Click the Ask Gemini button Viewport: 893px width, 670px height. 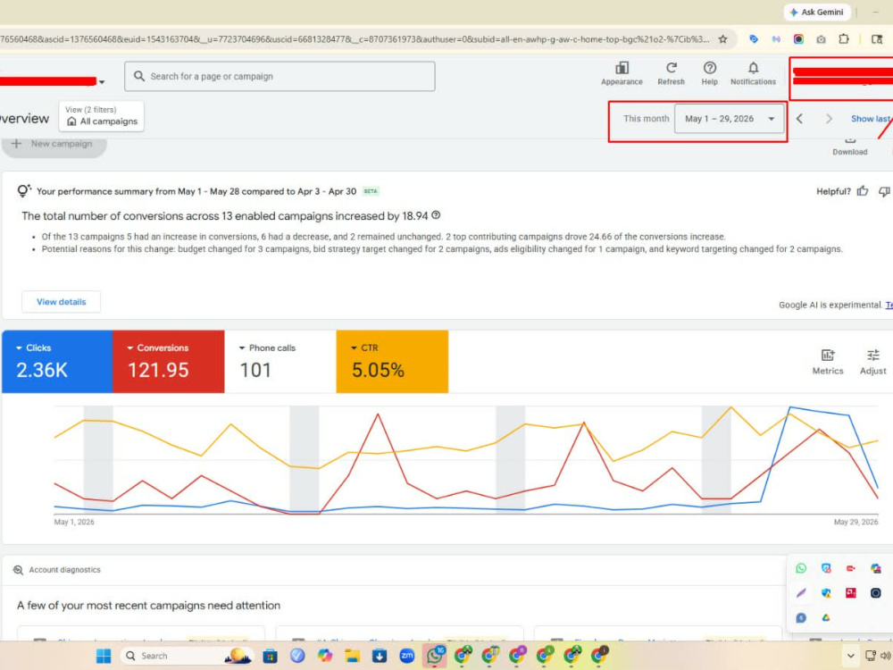pos(817,12)
